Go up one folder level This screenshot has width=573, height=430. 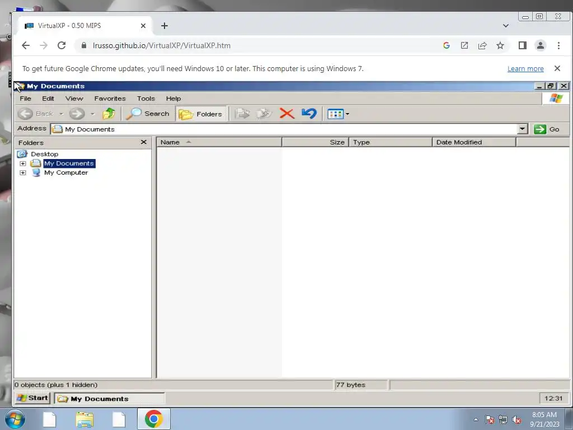(109, 114)
